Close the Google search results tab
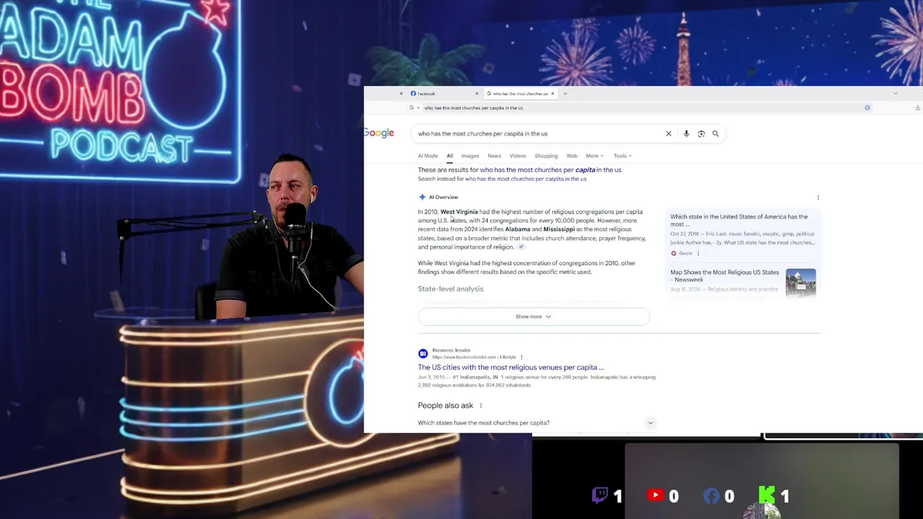 pos(552,94)
